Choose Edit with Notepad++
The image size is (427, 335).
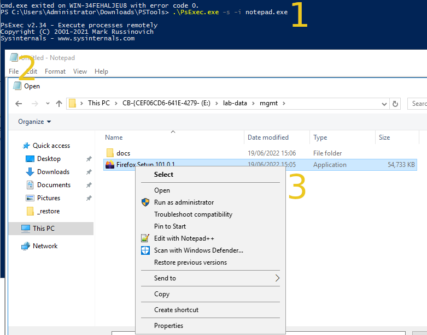[x=210, y=238]
